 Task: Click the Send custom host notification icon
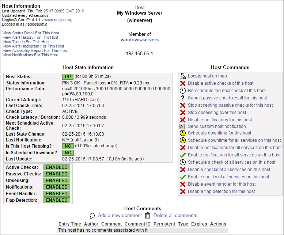[182, 126]
